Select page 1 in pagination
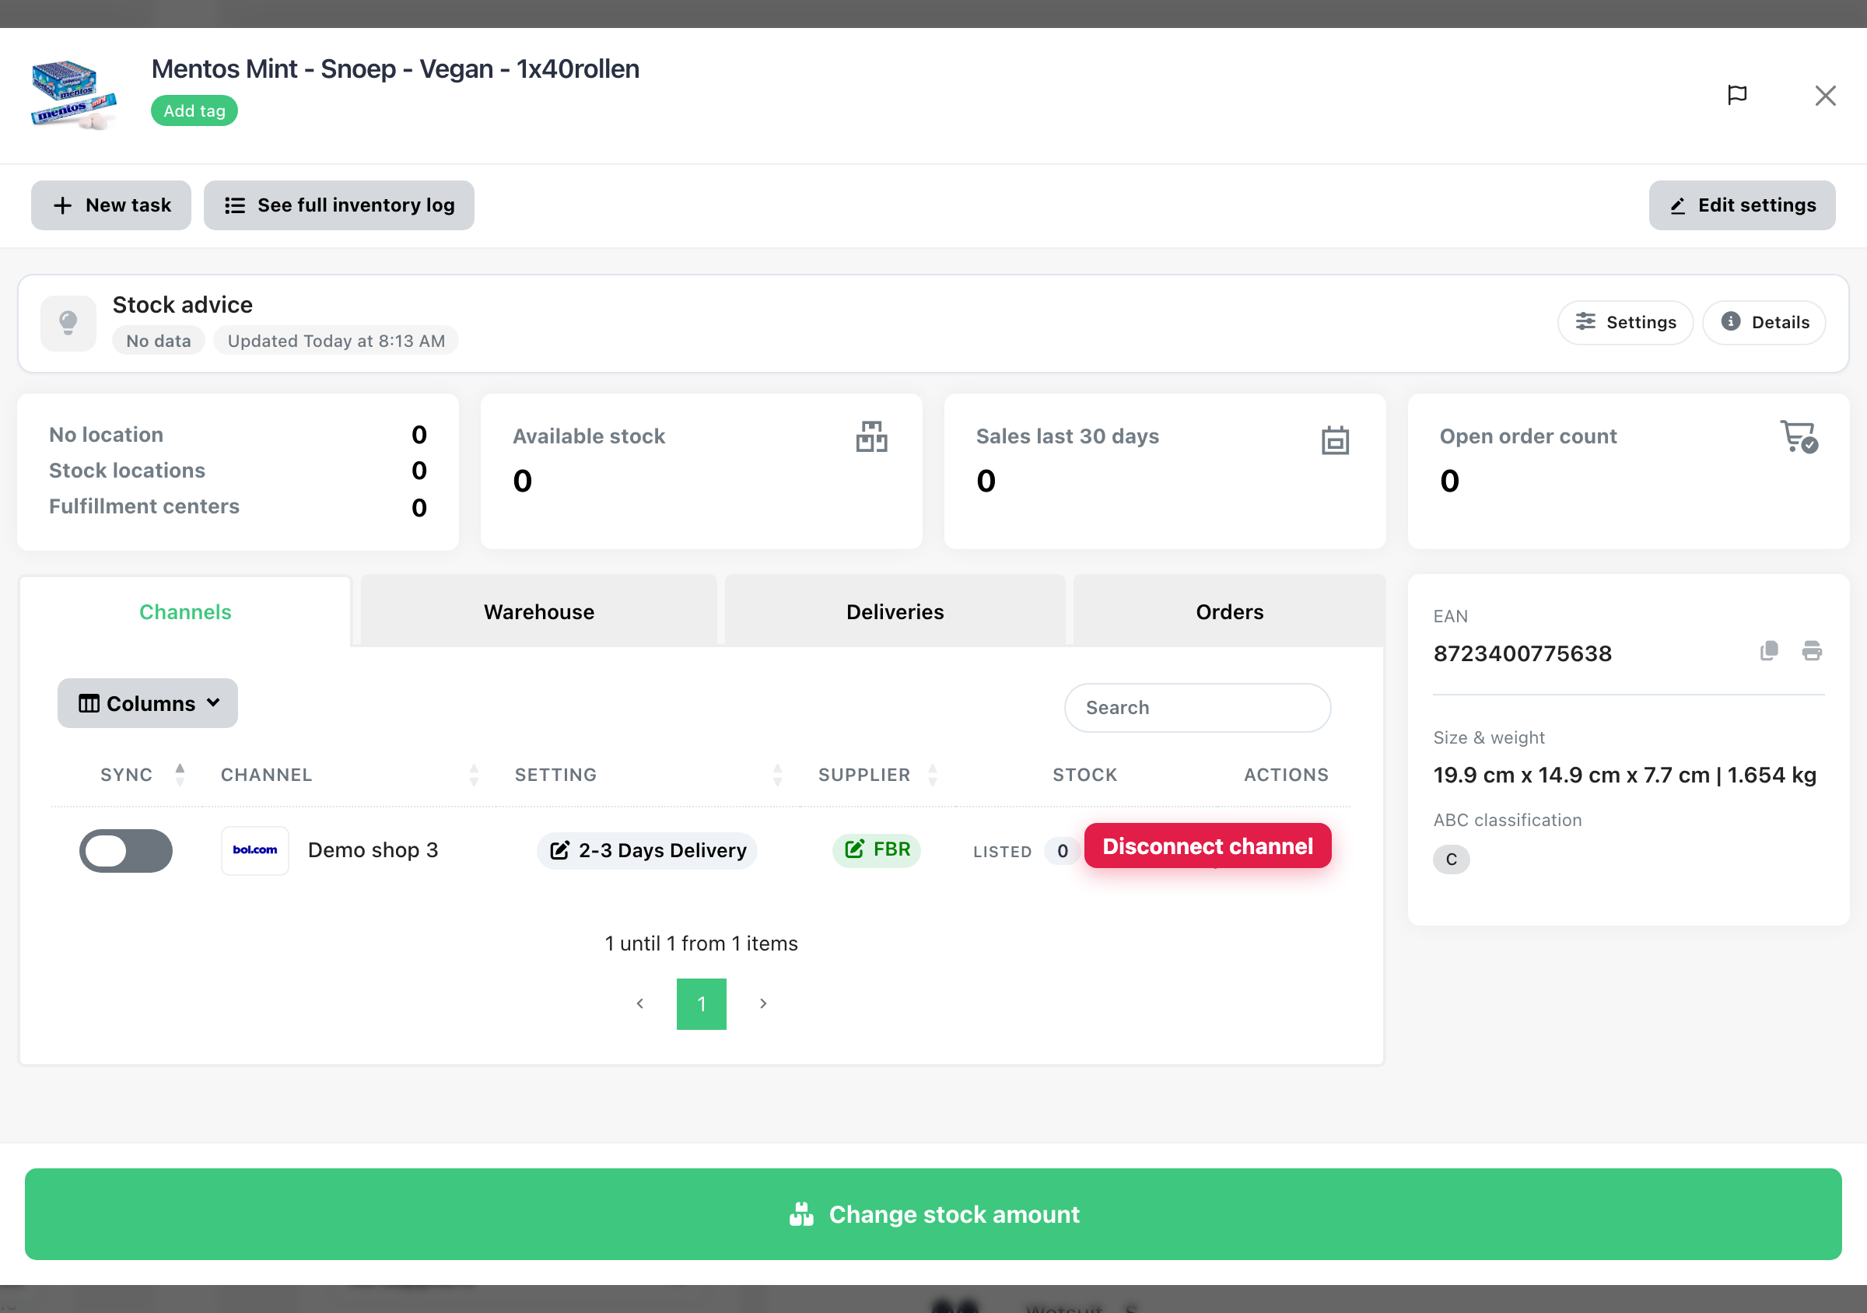This screenshot has height=1313, width=1867. tap(701, 1004)
